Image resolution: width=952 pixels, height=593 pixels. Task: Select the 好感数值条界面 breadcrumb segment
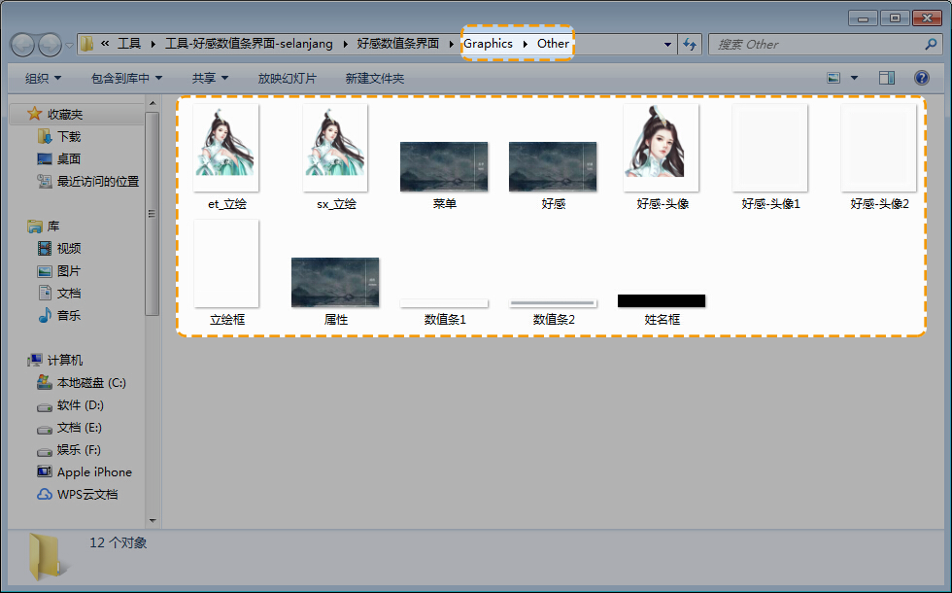pos(398,44)
